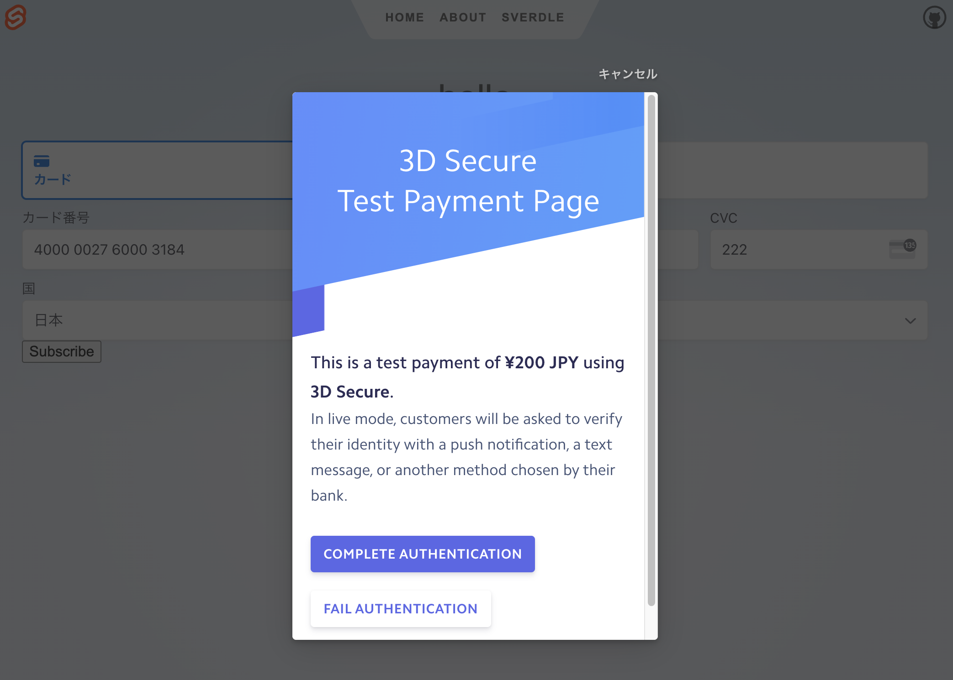The image size is (953, 680).
Task: Cancel the 3D Secure flow via キャンセル
Action: pos(628,73)
